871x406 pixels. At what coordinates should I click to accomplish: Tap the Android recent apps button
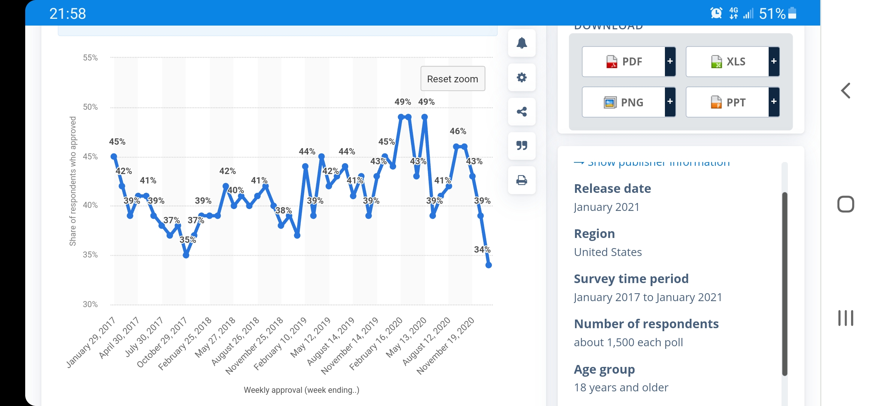(846, 318)
